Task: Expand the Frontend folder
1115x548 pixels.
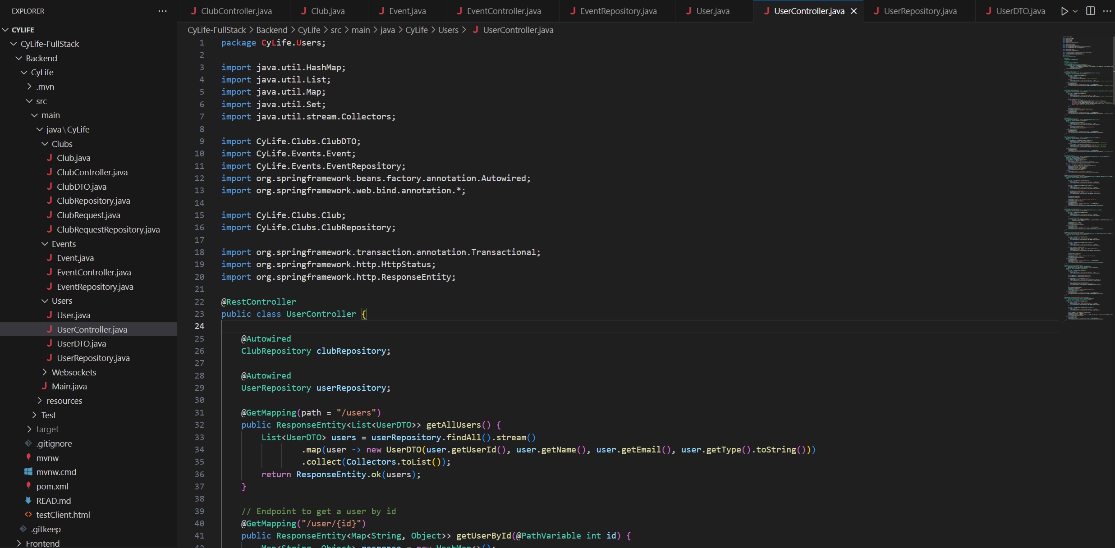Action: [42, 543]
